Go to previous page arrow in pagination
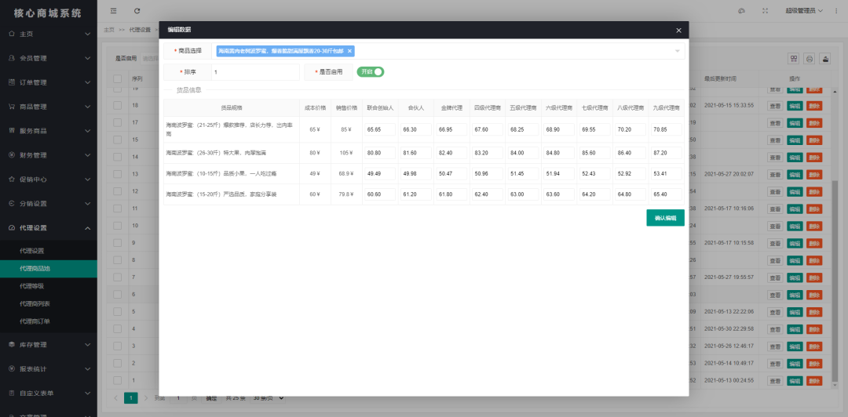 pos(115,398)
